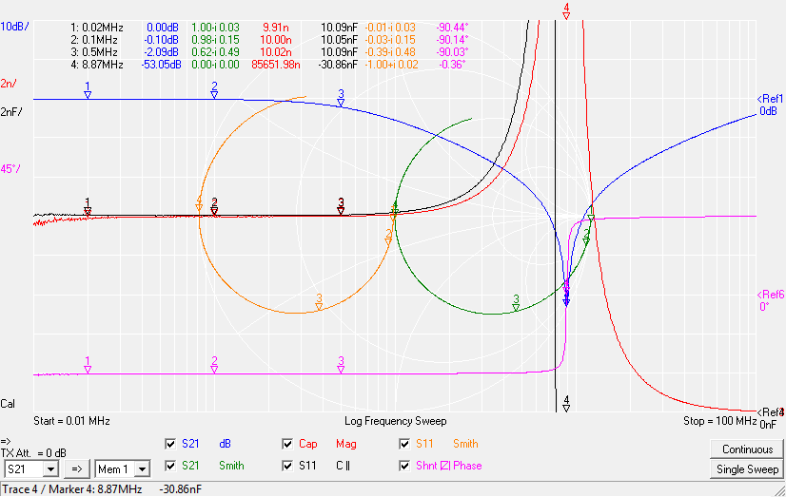Click the Ref4 0nF reference indicator
The image size is (786, 497).
[771, 418]
